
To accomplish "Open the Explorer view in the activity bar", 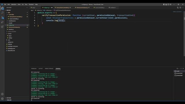I will tap(2, 8).
